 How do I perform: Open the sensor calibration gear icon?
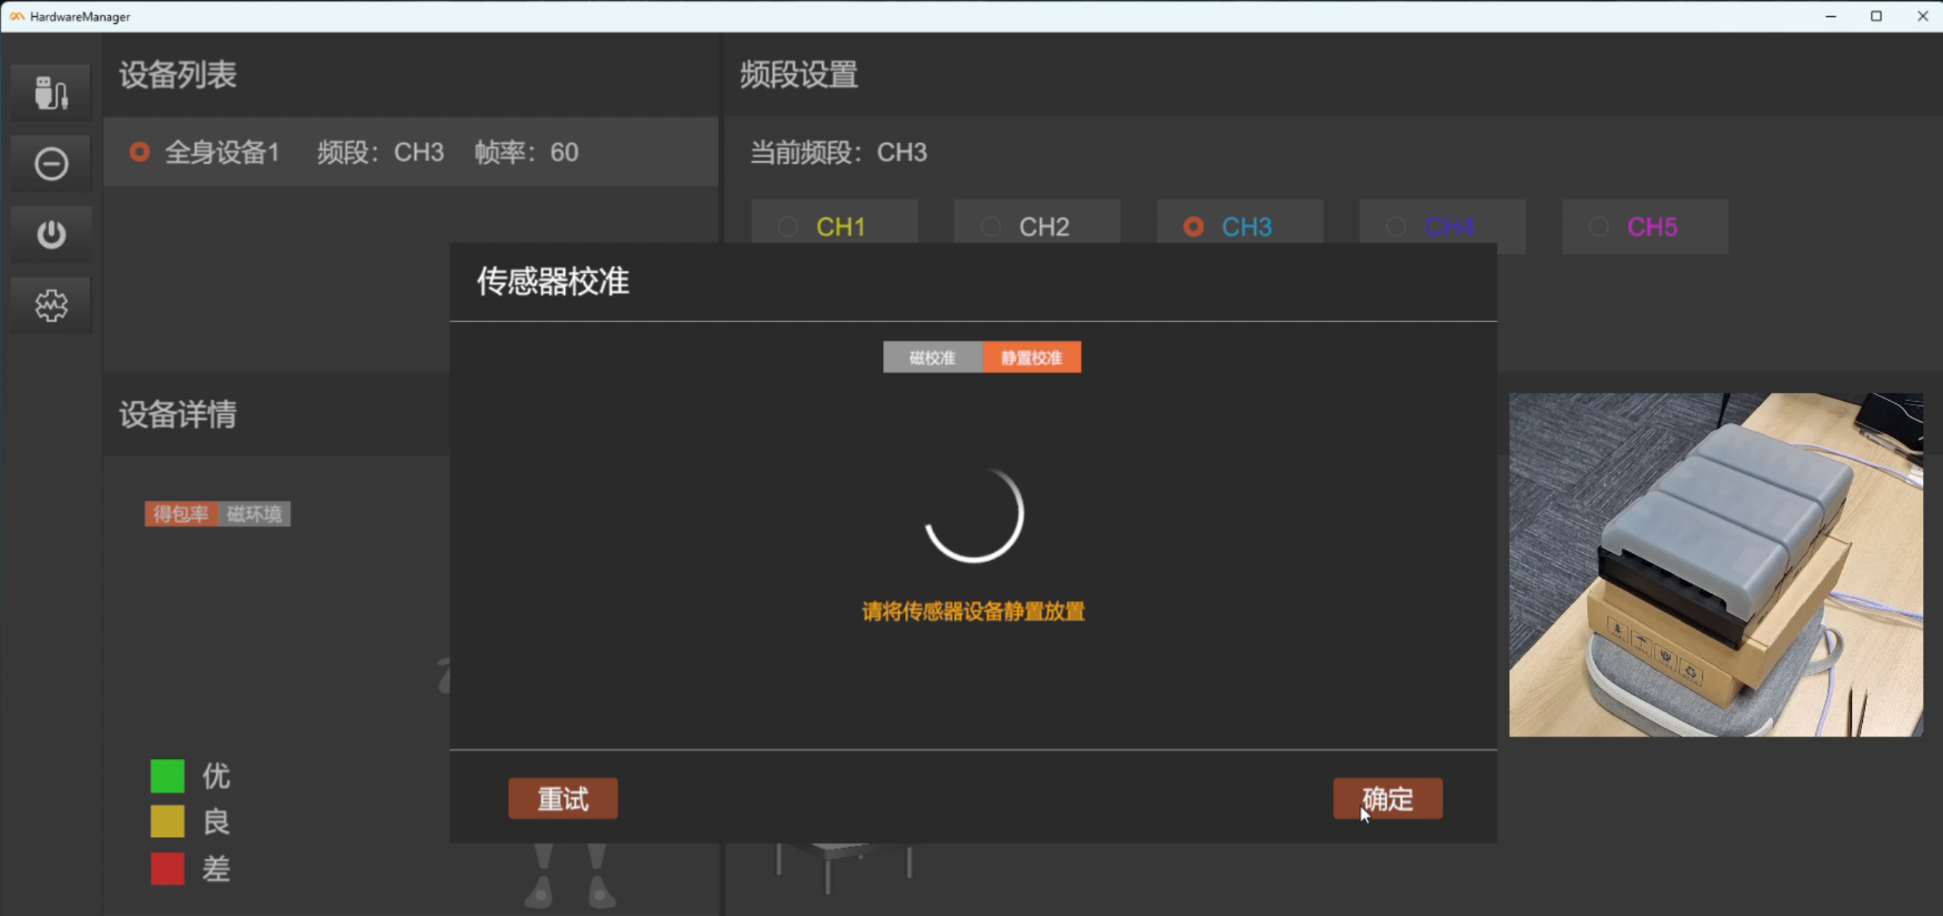click(x=51, y=305)
